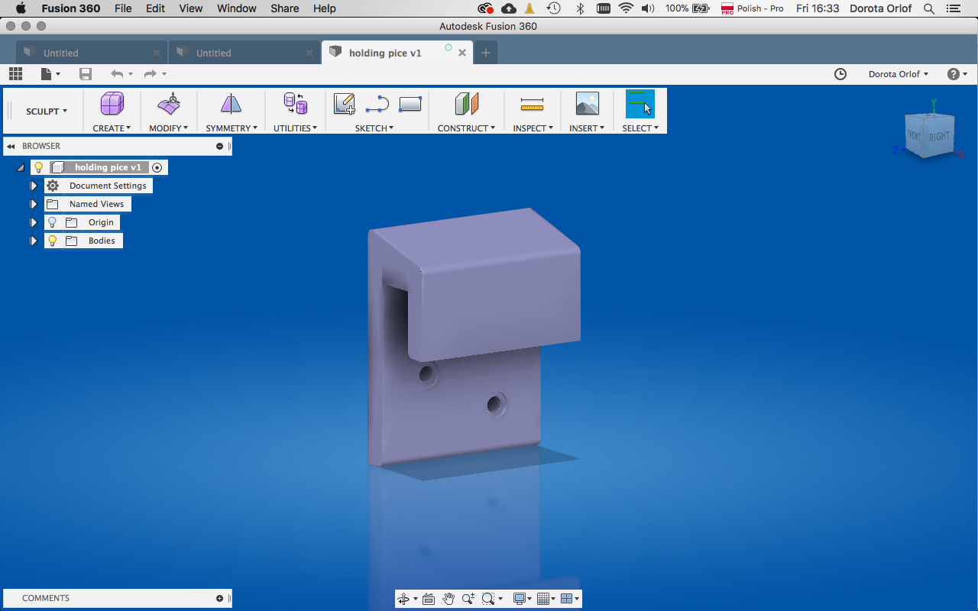The width and height of the screenshot is (978, 611).
Task: Select the Orbit tool in navigation bar
Action: tap(403, 599)
